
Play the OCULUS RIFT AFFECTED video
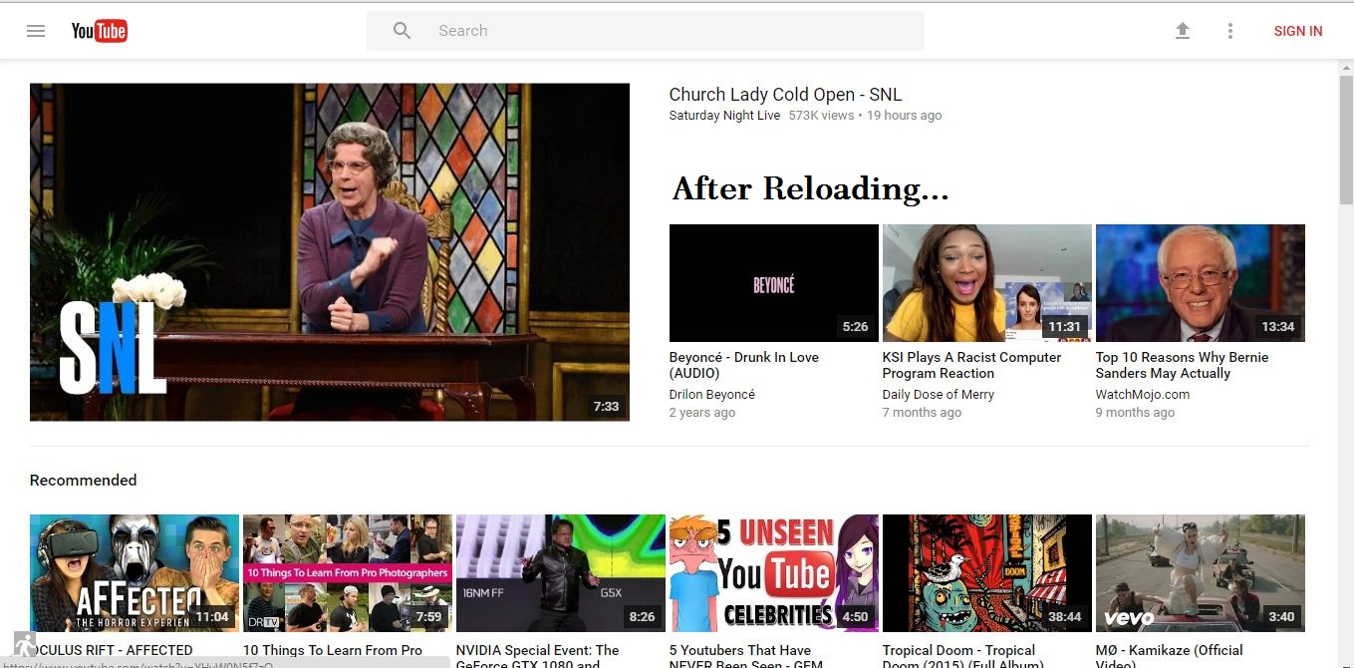pos(134,573)
